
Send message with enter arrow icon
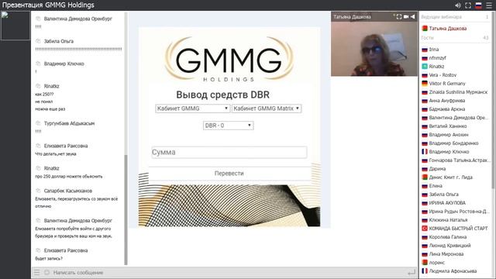coord(412,272)
